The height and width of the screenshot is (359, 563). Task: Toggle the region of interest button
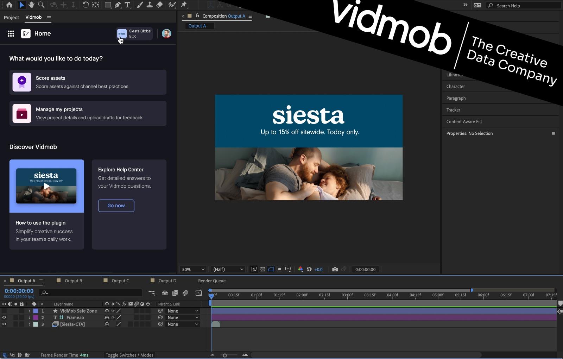[x=279, y=269]
